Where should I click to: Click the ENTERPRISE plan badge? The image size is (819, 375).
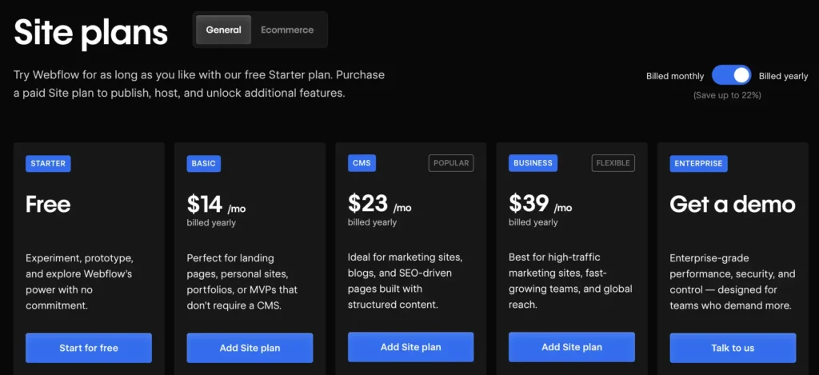698,164
